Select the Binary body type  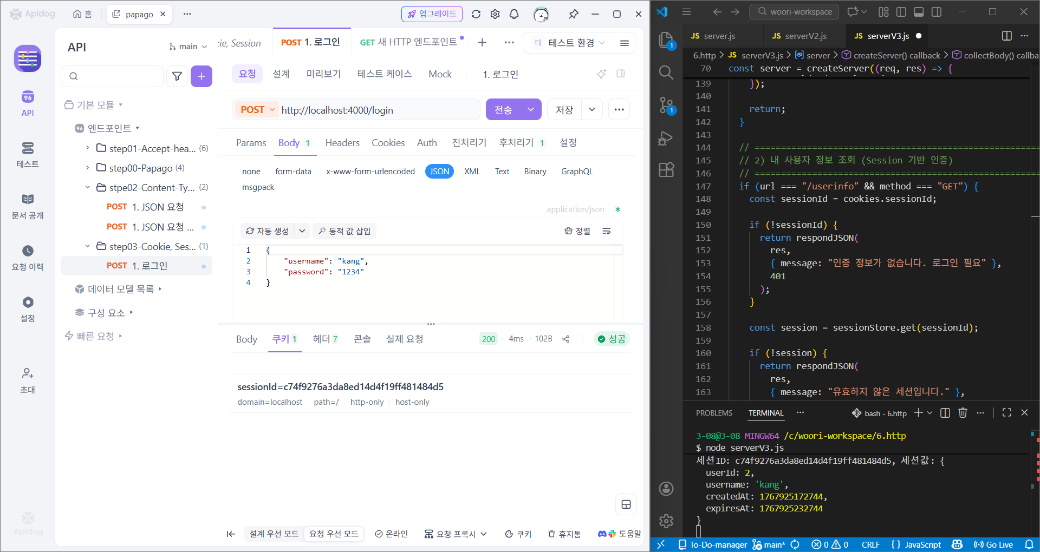click(x=535, y=172)
